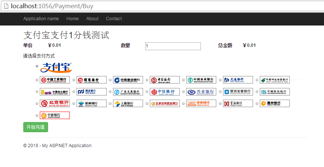Click the China Construction Bank logo

(128, 80)
